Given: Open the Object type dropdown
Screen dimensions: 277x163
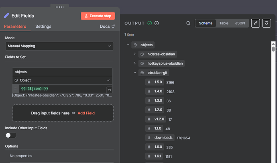Looking at the screenshot, I should tap(62, 80).
